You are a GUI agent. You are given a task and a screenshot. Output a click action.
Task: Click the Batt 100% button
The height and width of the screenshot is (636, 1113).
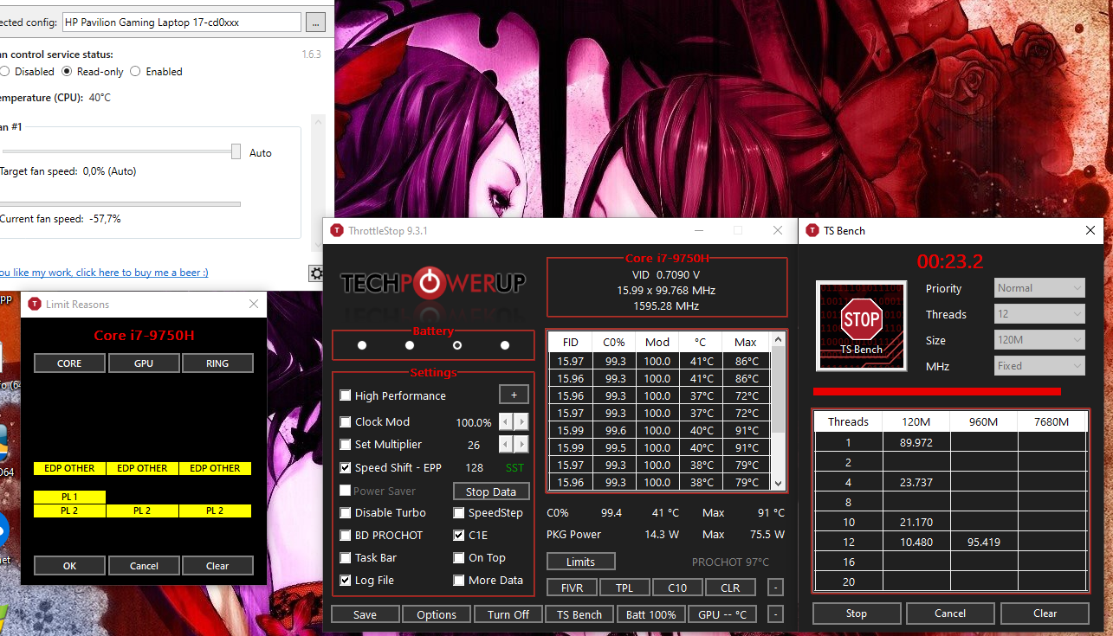(x=650, y=614)
